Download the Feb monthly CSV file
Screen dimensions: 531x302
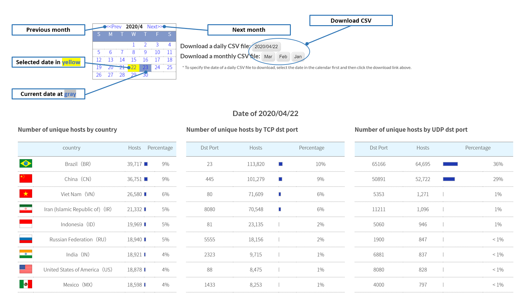pyautogui.click(x=283, y=57)
